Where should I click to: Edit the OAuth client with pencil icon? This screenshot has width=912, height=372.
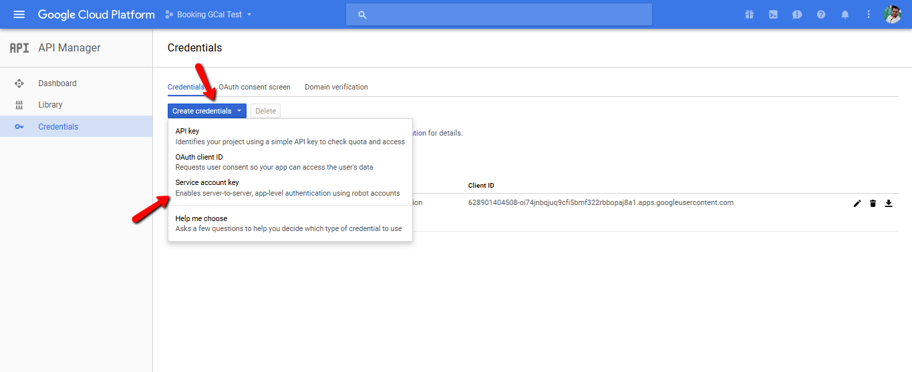(x=857, y=203)
